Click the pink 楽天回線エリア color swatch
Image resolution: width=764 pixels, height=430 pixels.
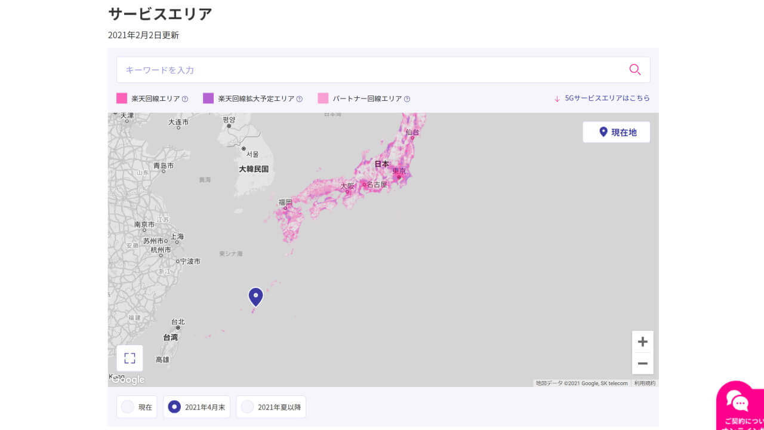point(121,98)
